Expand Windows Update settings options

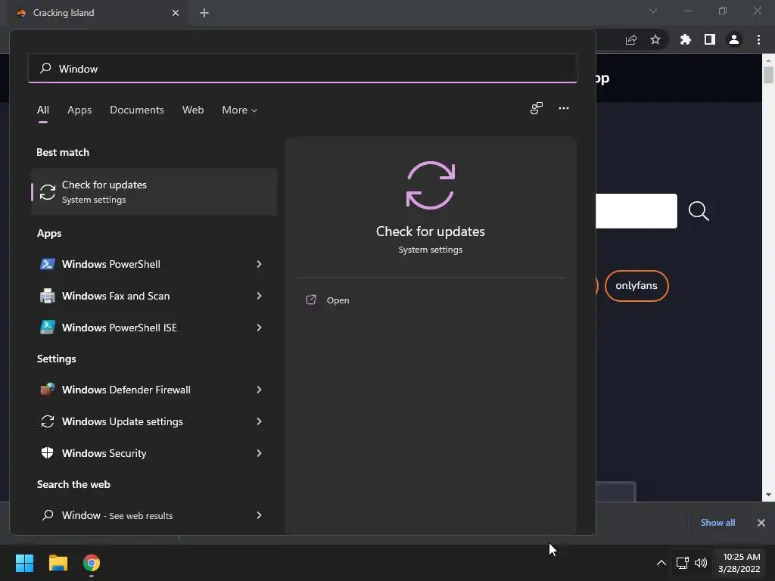click(259, 421)
